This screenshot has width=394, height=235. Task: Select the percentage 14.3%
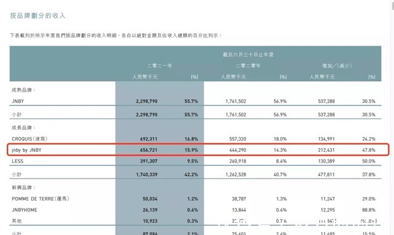click(280, 150)
